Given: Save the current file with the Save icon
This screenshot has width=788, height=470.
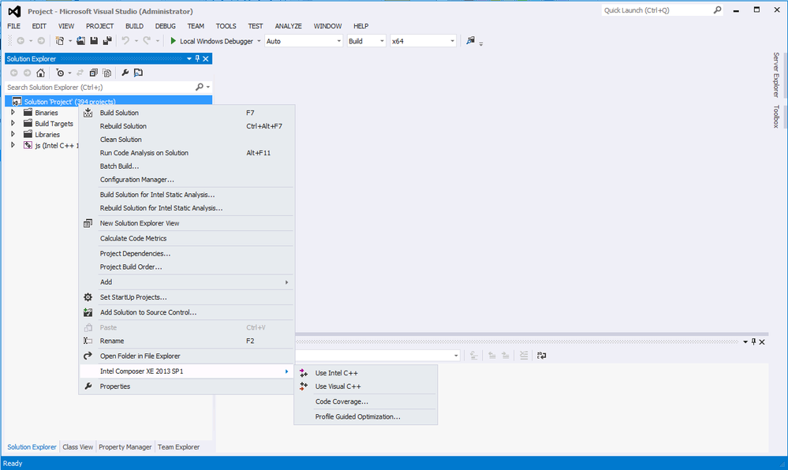Looking at the screenshot, I should 94,41.
